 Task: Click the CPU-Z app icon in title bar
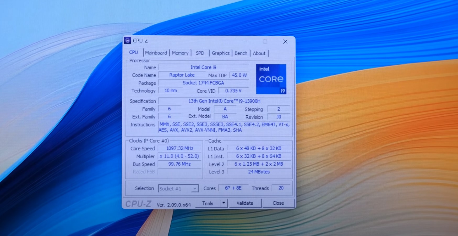pos(127,40)
